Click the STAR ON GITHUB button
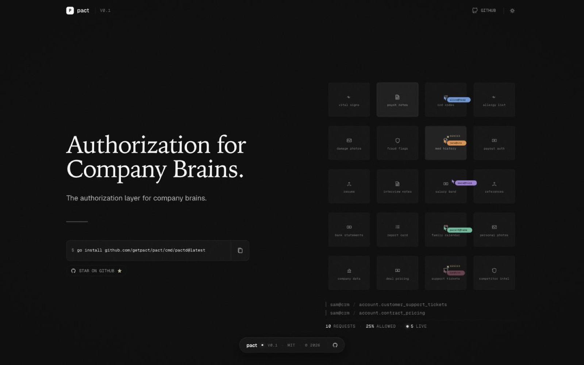Viewport: 584px width, 365px height. (96, 271)
